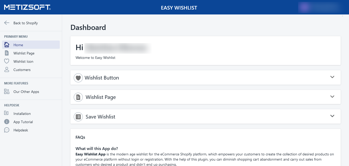349x166 pixels.
Task: Click the Installation download icon
Action: 7,113
